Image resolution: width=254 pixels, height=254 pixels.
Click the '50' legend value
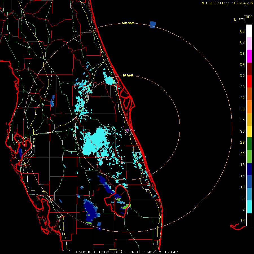242,76
